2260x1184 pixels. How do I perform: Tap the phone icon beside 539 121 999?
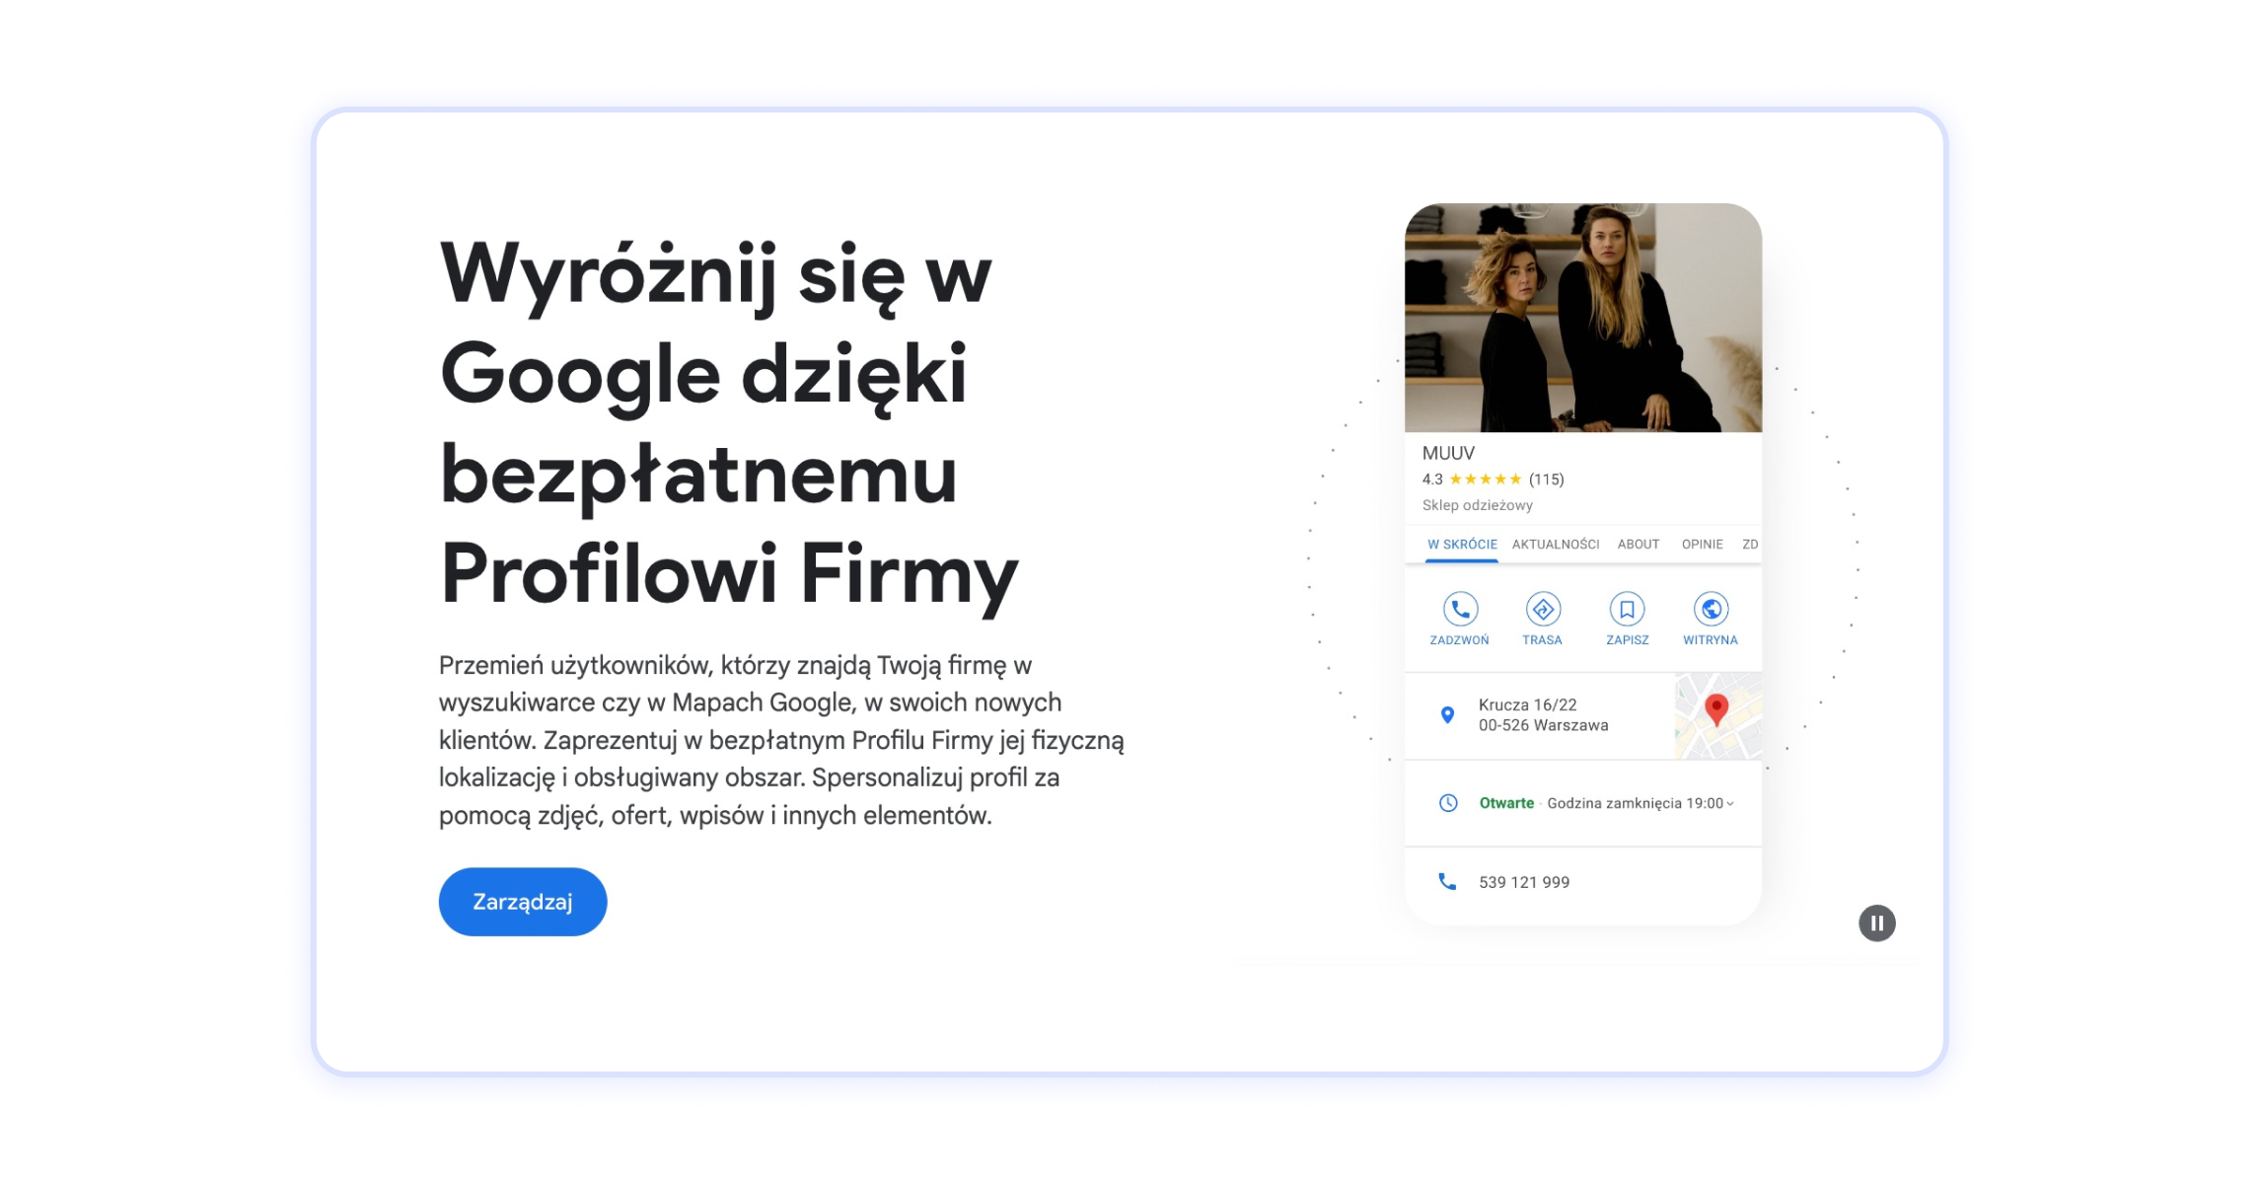(x=1449, y=882)
